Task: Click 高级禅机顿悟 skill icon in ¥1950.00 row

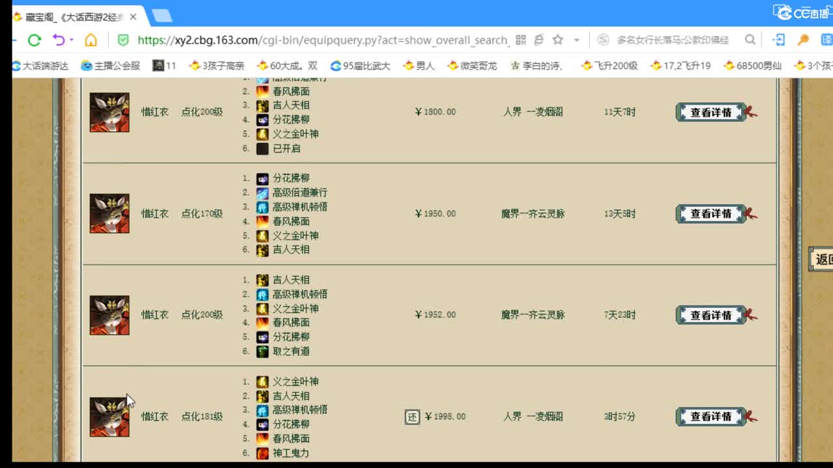Action: click(262, 207)
